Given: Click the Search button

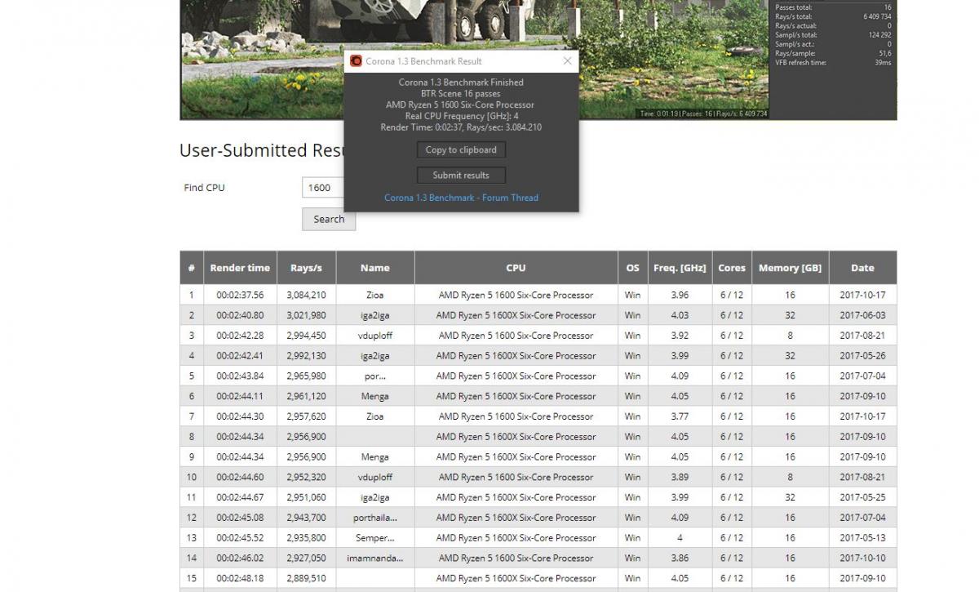Looking at the screenshot, I should [x=329, y=219].
